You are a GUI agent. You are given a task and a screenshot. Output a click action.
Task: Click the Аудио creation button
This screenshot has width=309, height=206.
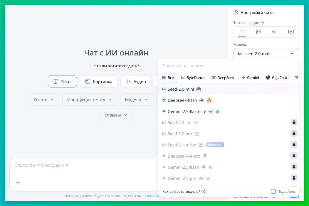136,81
